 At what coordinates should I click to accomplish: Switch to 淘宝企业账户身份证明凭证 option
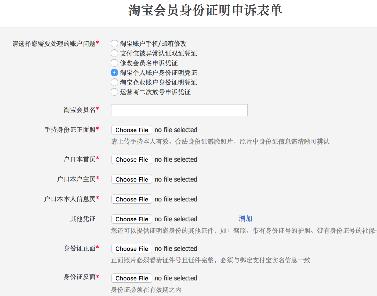click(x=114, y=82)
